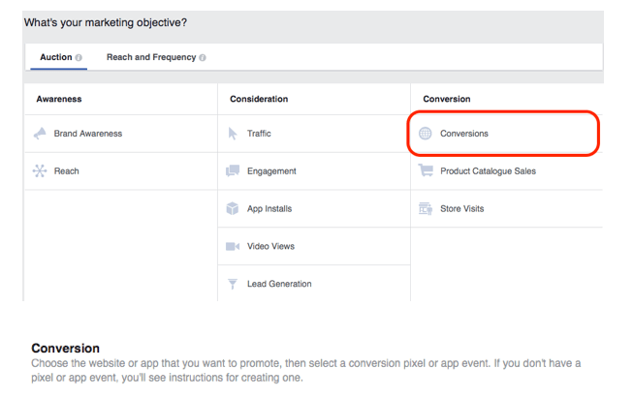Viewport: 633px width, 399px height.
Task: Pick the Brand Awareness objective text
Action: coord(88,134)
